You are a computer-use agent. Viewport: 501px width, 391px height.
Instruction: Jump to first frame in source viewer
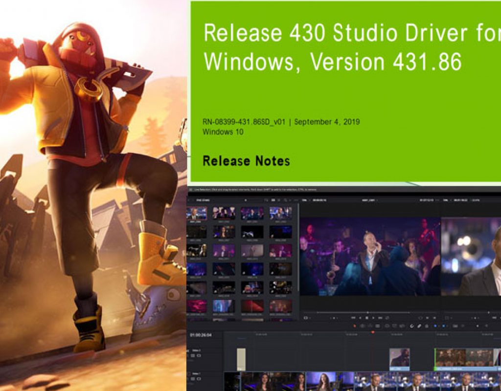click(353, 318)
